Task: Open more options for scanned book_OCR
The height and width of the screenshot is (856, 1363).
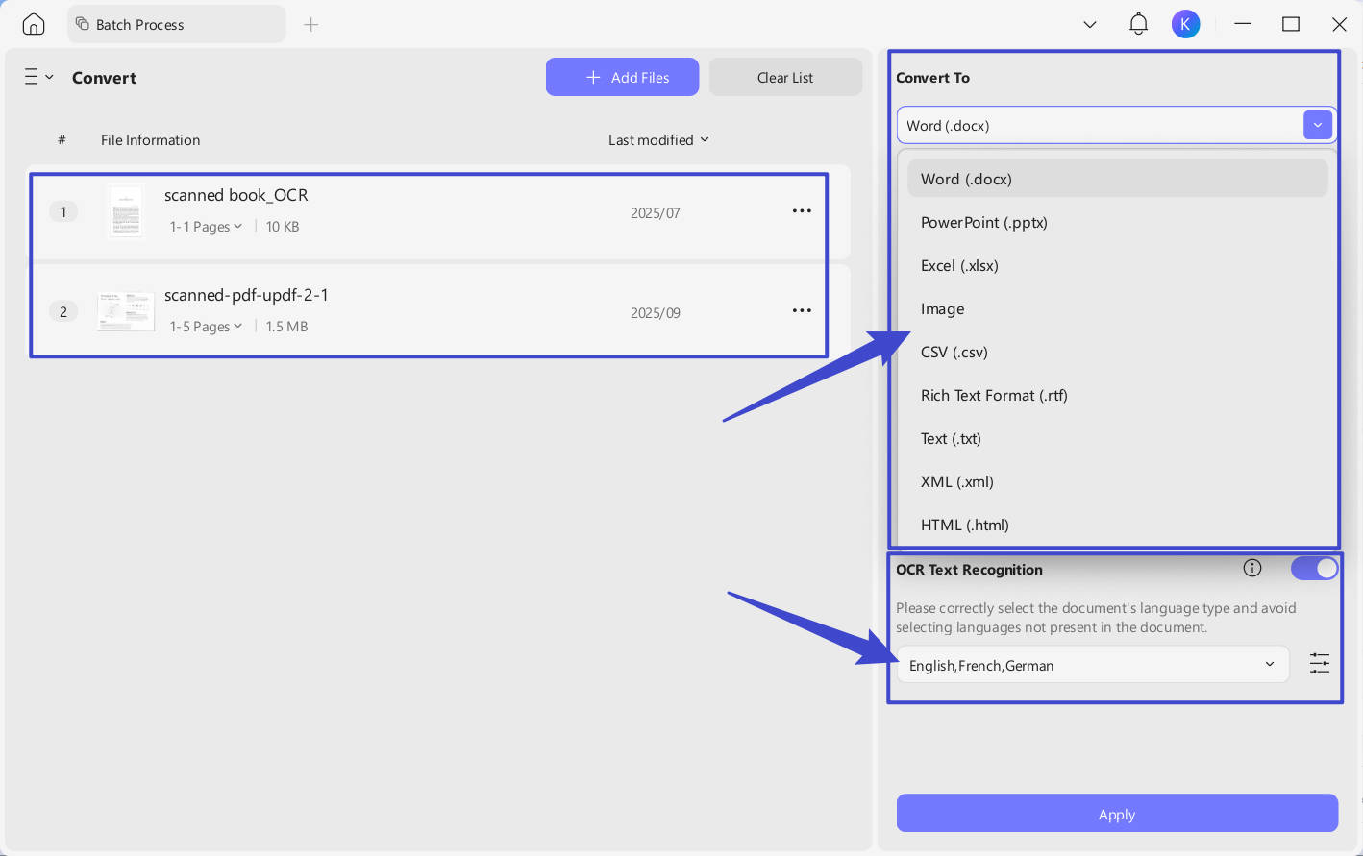Action: [x=802, y=211]
